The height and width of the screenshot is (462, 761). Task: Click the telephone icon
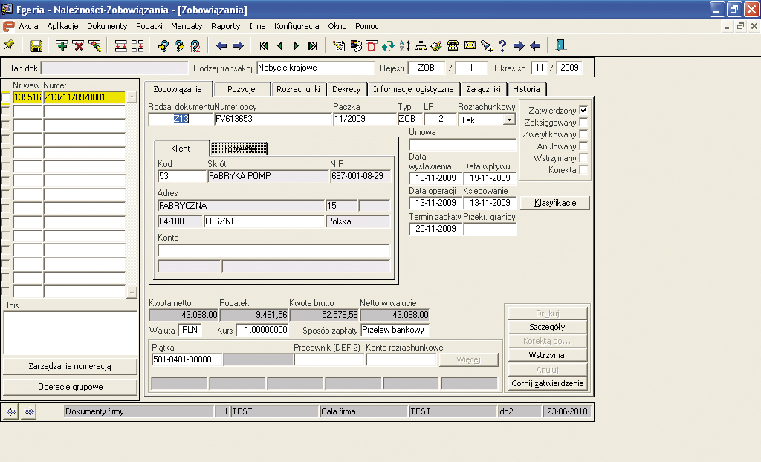tap(453, 45)
